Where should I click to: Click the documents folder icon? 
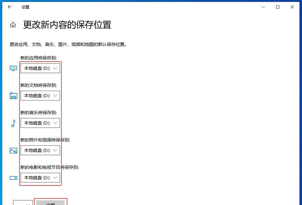[13, 96]
